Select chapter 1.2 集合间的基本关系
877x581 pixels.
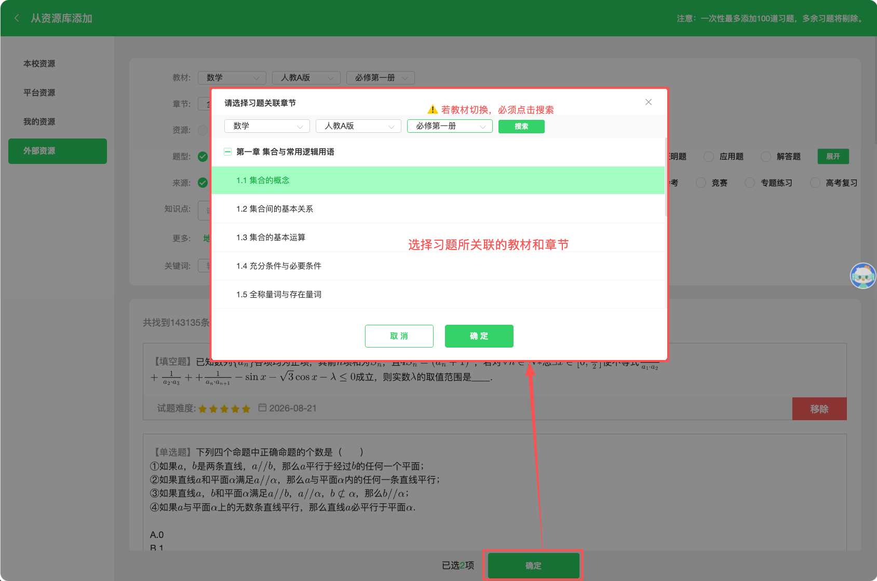[x=438, y=209]
